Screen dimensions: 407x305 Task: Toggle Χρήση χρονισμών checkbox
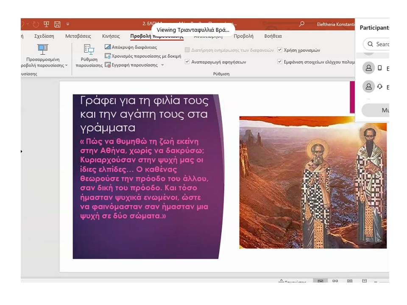280,50
